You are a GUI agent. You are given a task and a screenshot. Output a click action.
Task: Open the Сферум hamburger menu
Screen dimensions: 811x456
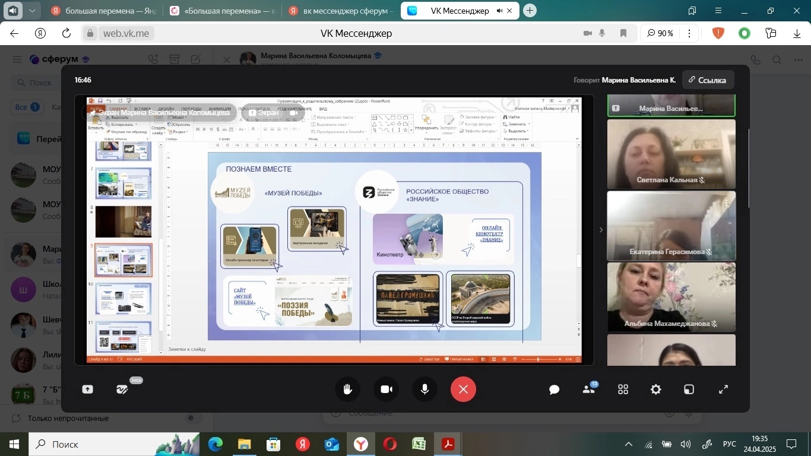click(x=17, y=59)
